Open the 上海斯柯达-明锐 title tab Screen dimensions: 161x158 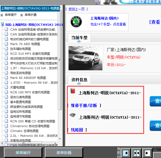point(30,8)
